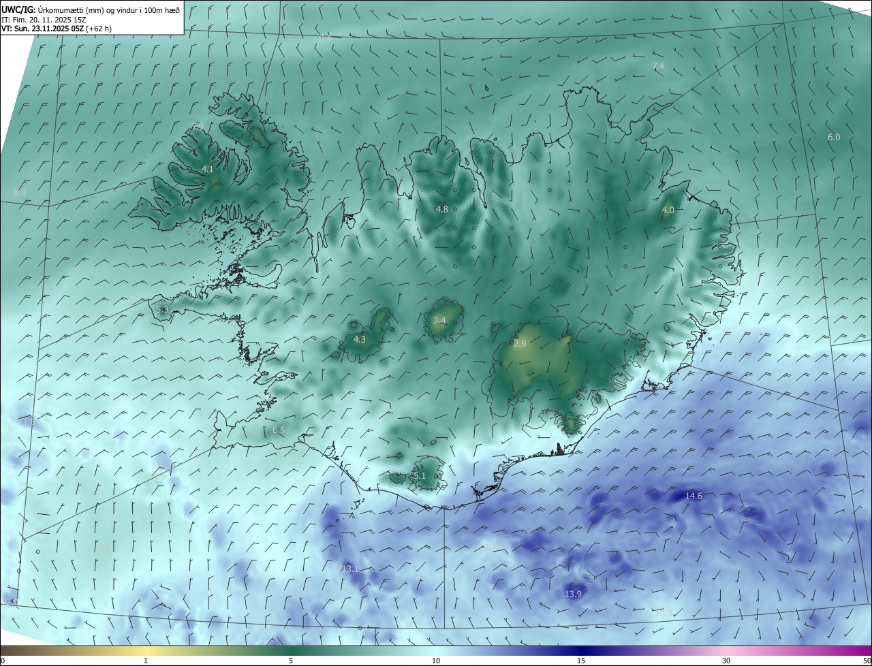Click the 6.5 value label in southwest Iceland

[279, 430]
